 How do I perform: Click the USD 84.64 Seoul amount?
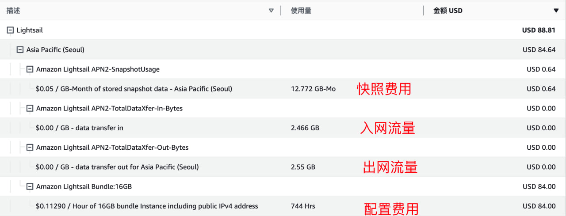click(x=539, y=50)
